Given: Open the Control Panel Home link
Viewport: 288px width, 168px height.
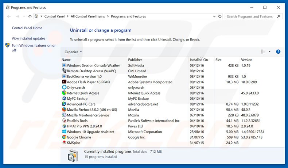Looking at the screenshot, I should [27, 28].
